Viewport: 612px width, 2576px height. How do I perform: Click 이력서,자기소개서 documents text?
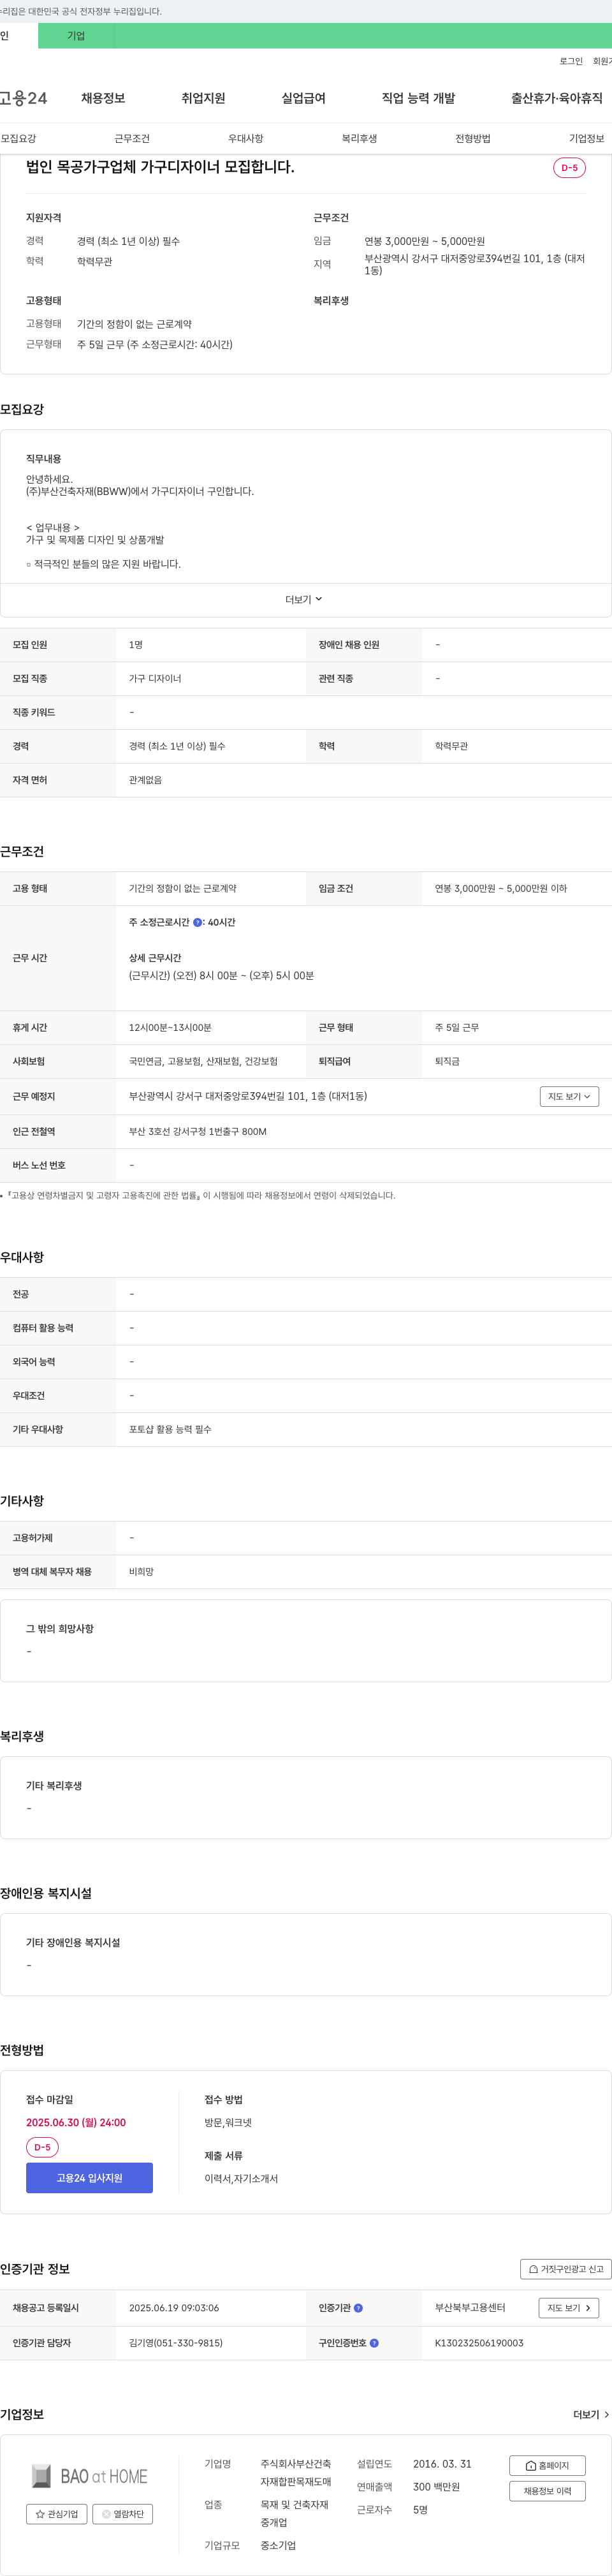click(241, 2178)
